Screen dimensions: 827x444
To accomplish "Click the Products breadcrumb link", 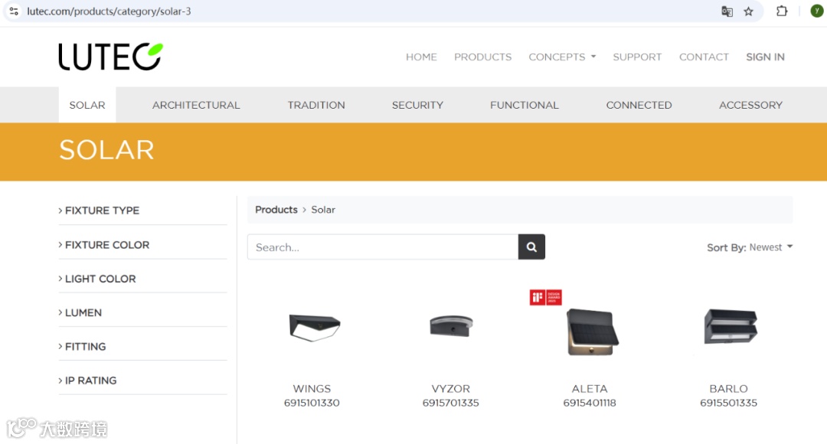I will click(x=276, y=209).
